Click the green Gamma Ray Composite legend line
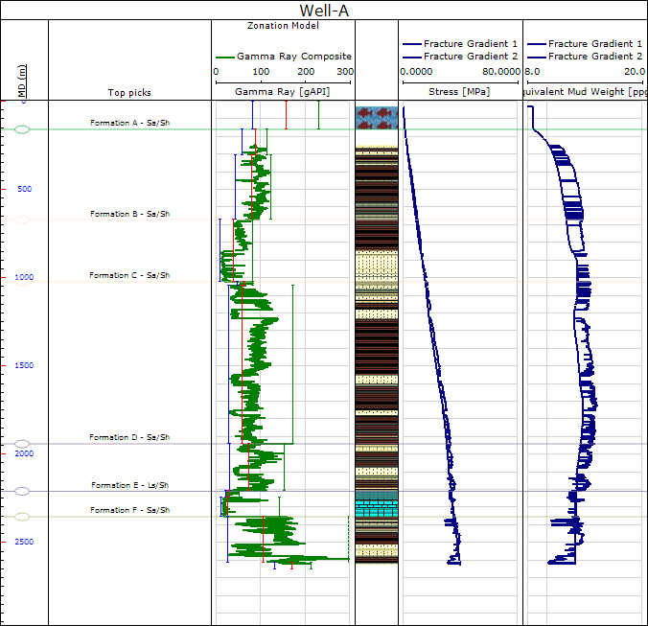 tap(223, 57)
